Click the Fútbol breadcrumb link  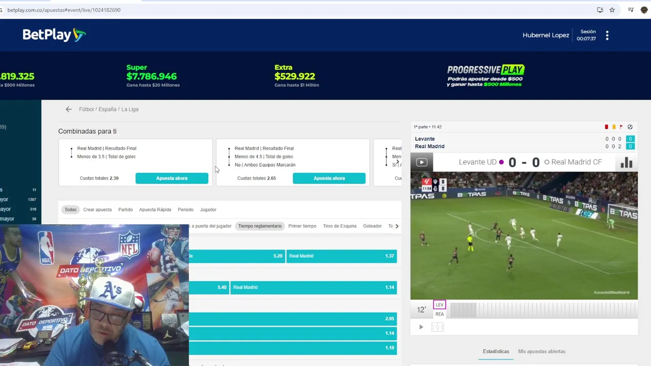(86, 109)
